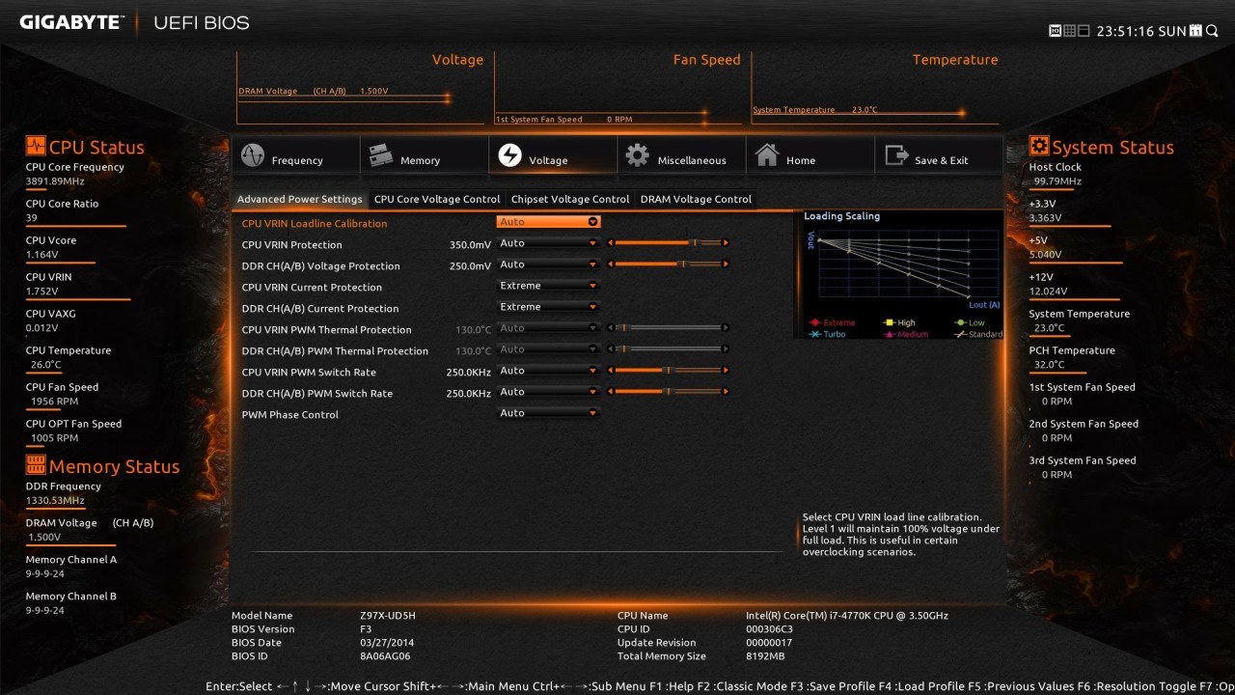Click right arrow of CPU VRIN PWM Switch Rate
Viewport: 1235px width, 695px height.
click(726, 371)
